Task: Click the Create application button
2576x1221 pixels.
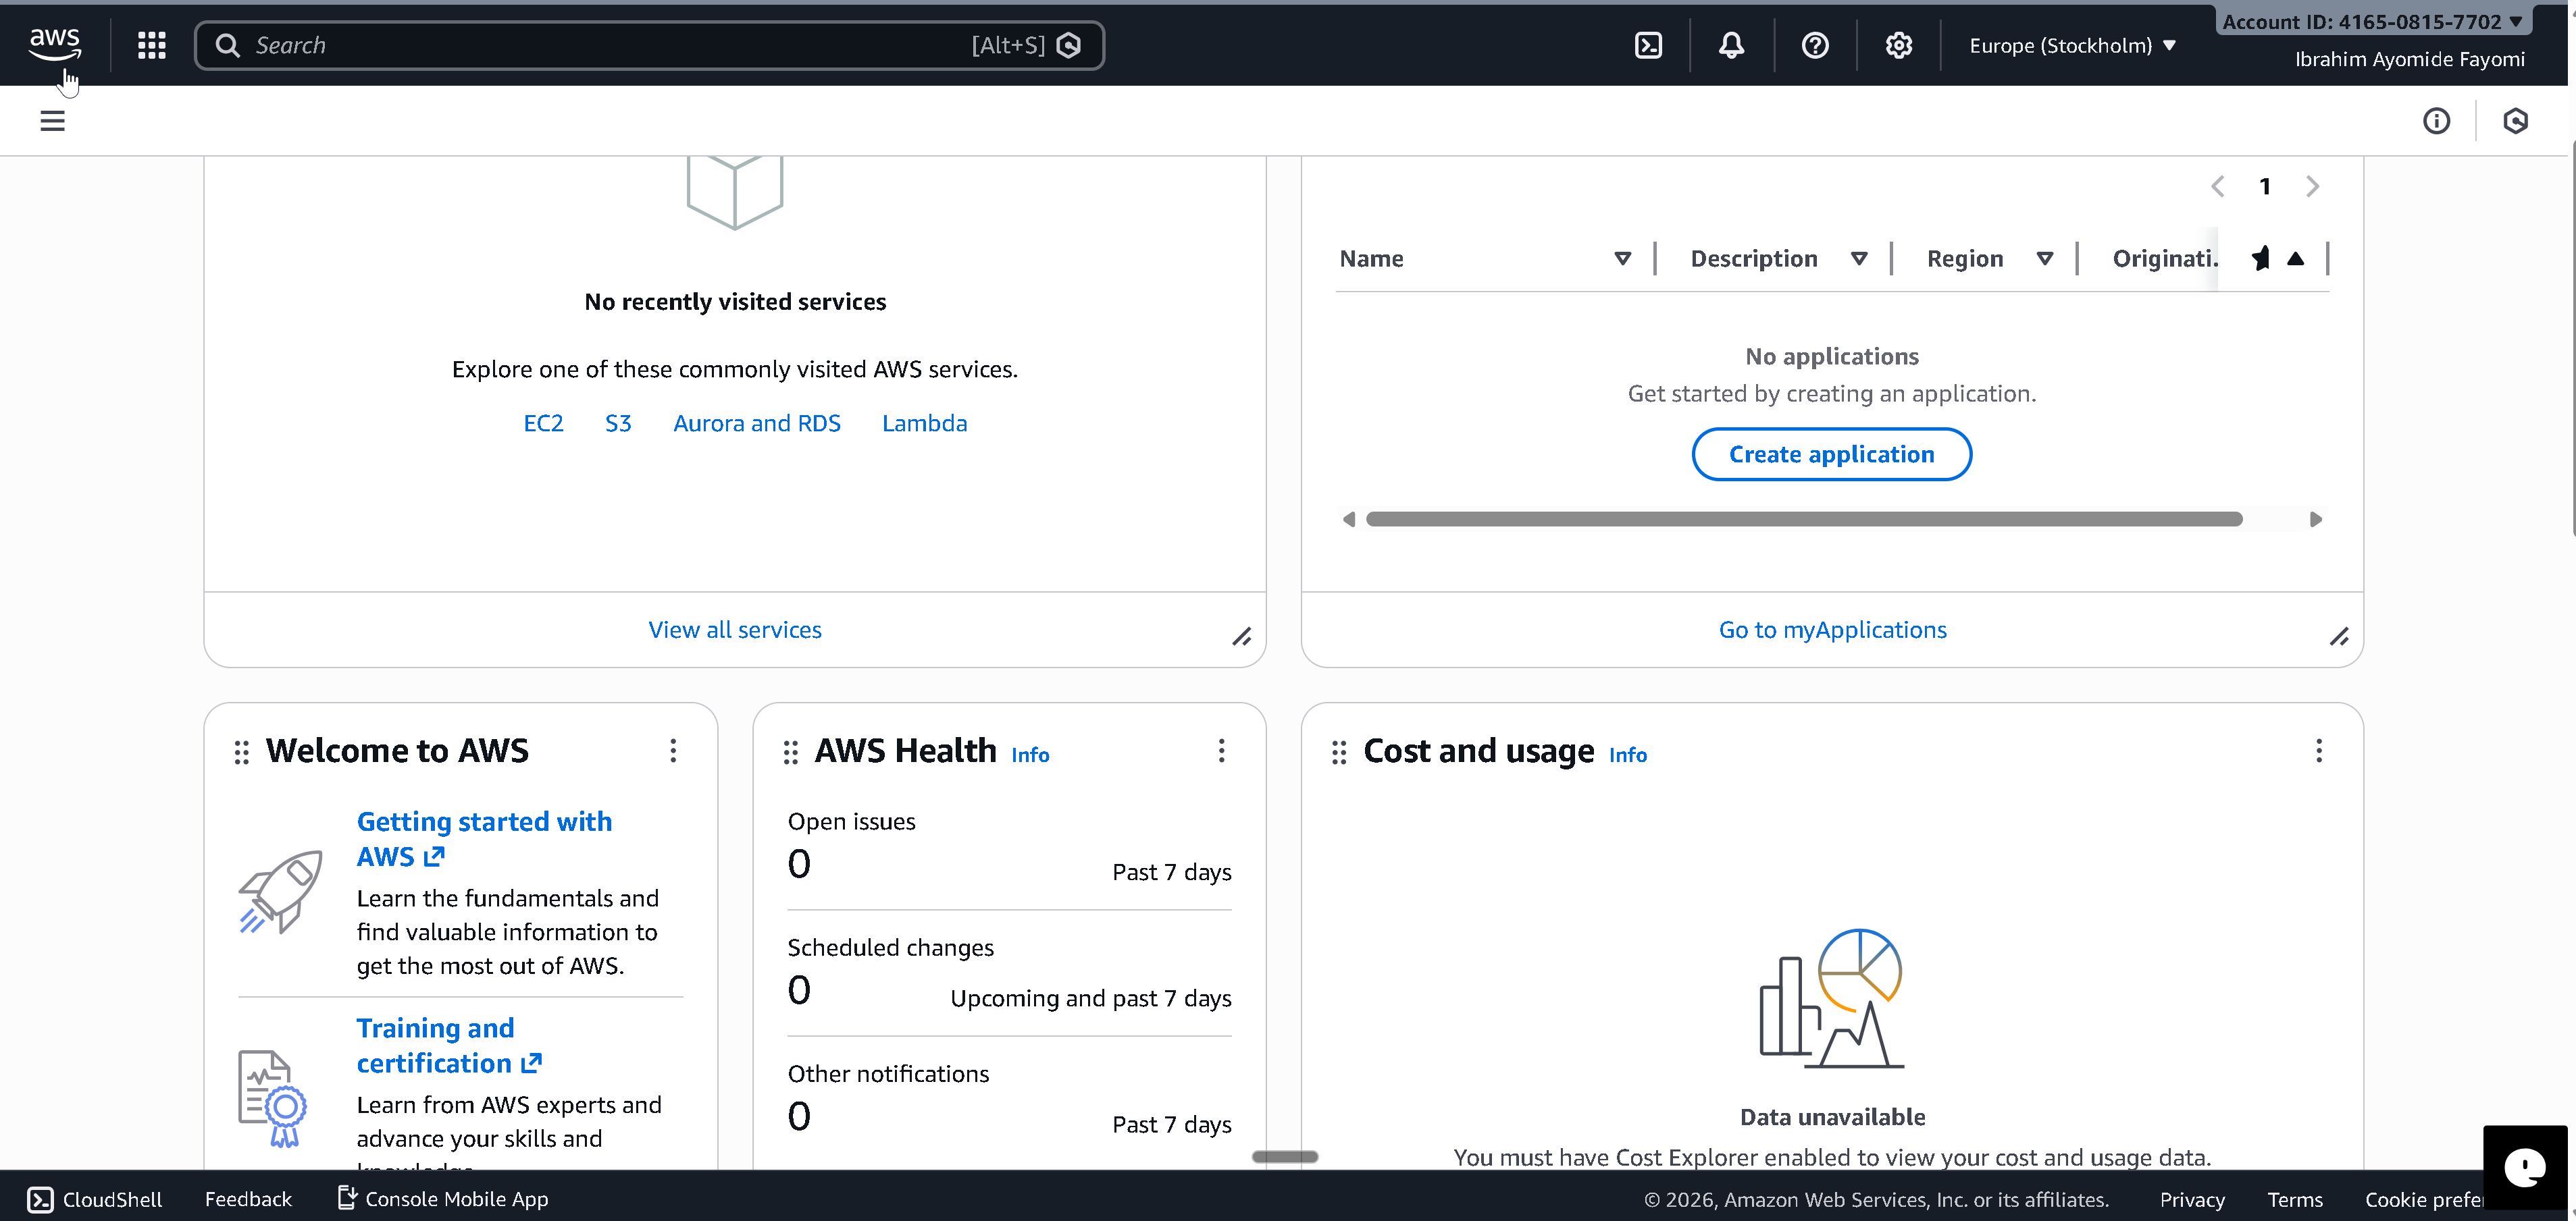Action: (x=1831, y=455)
